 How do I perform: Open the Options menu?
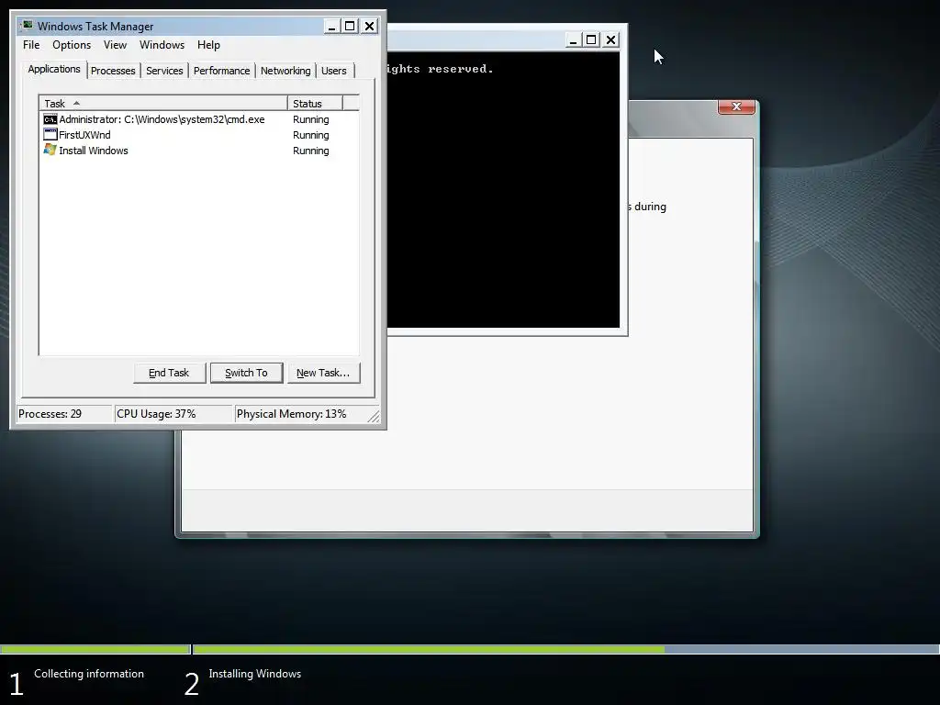[x=72, y=45]
